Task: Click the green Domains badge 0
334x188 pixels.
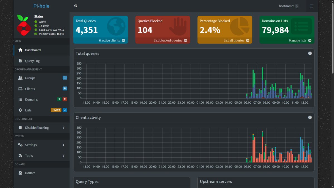Action: point(59,99)
